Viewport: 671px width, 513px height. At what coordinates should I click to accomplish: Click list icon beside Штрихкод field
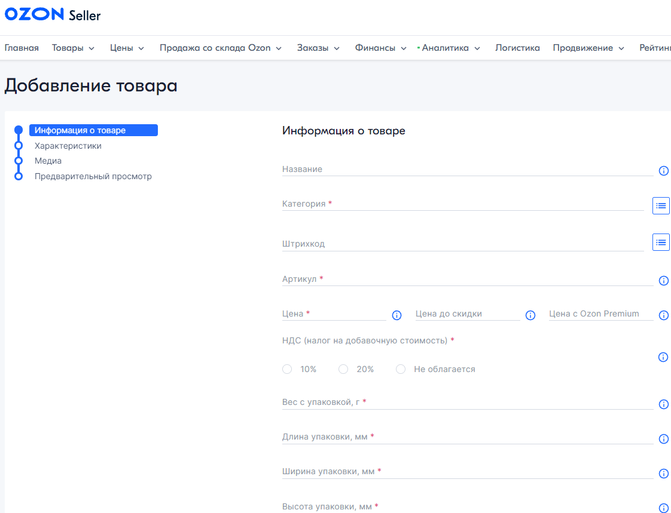[x=661, y=242]
